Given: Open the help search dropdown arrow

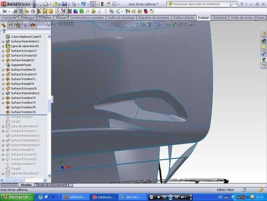Looking at the screenshot, I should click(236, 4).
